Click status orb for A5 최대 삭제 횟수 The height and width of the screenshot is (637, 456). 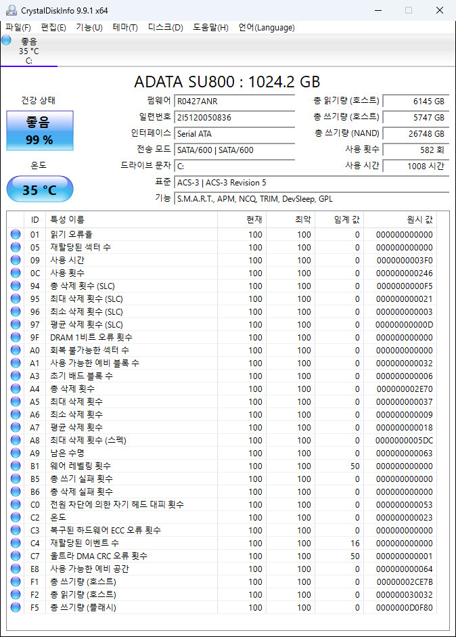coord(16,402)
